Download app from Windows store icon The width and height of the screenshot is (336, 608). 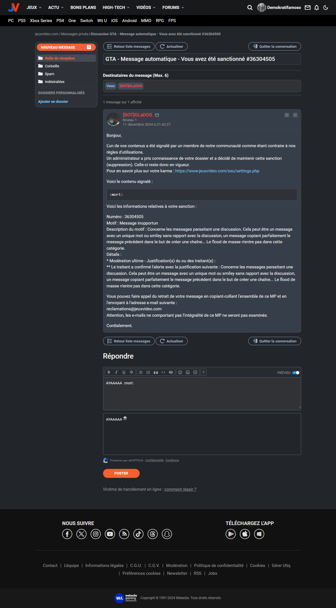(259, 534)
